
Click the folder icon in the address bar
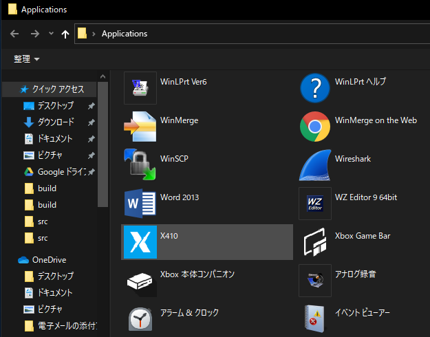pos(82,34)
